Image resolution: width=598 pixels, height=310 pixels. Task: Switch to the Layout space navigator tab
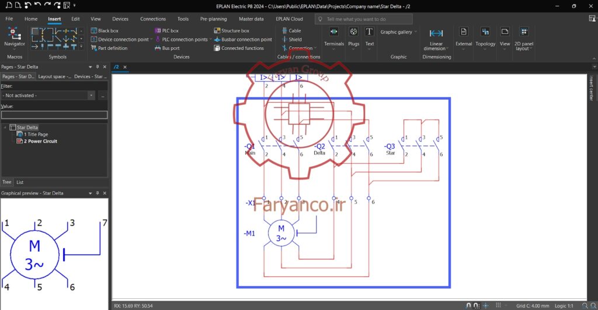(x=54, y=76)
